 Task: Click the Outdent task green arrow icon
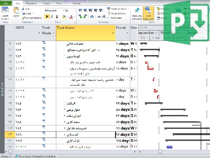80,17
